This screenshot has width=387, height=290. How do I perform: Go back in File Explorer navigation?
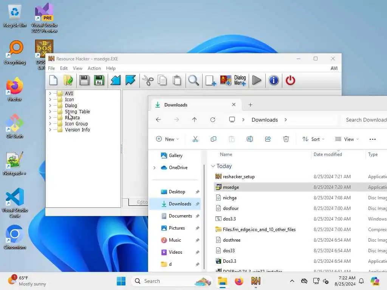point(158,120)
